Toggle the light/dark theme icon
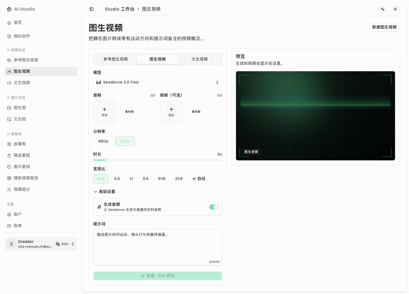 (395, 9)
